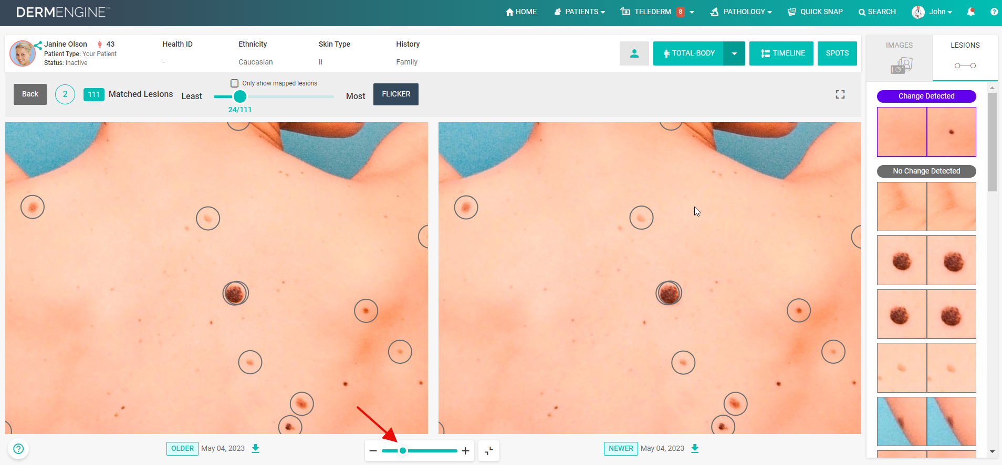Click the Least-to-Most sensitivity slider handle
Viewport: 1002px width, 465px height.
click(x=240, y=96)
